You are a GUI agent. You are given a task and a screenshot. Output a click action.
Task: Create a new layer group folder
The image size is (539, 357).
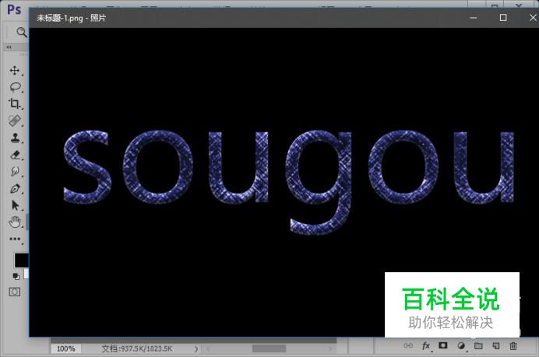pos(478,345)
